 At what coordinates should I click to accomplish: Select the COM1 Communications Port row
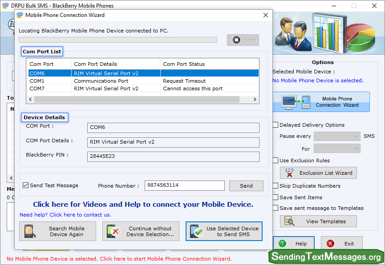144,81
